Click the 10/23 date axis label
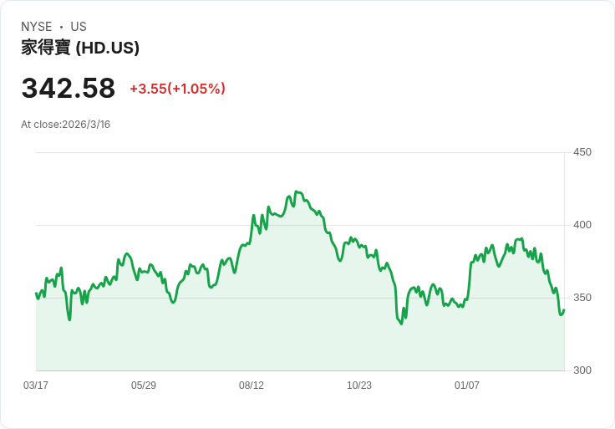The height and width of the screenshot is (429, 615). point(358,385)
